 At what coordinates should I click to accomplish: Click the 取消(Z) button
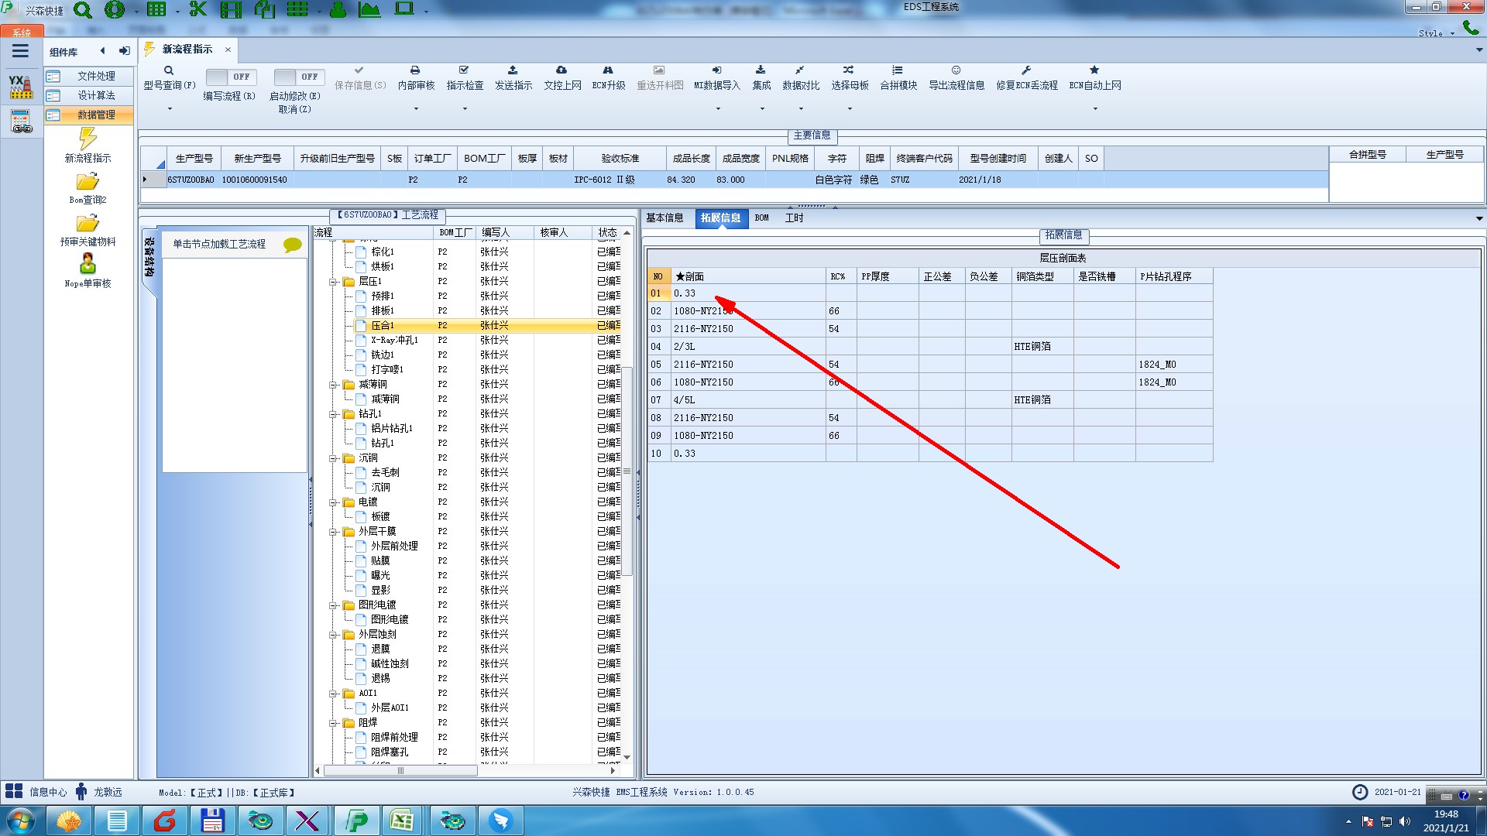tap(294, 109)
